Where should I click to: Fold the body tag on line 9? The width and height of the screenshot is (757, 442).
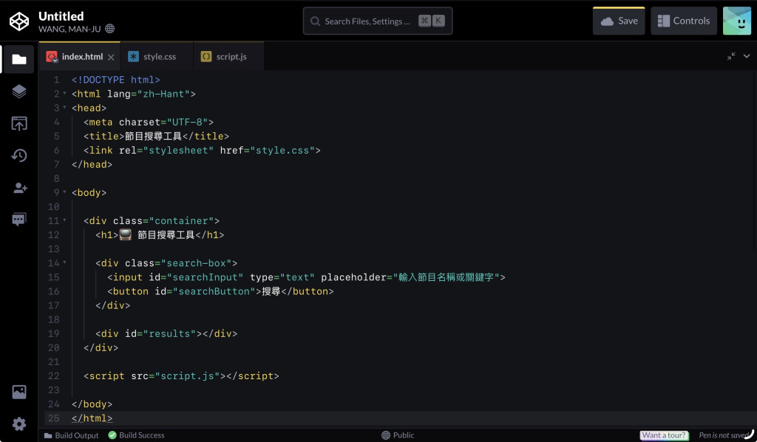(x=65, y=192)
